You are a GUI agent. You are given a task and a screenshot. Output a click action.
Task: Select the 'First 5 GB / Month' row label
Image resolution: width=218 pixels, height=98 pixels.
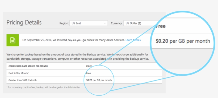[x=19, y=73]
